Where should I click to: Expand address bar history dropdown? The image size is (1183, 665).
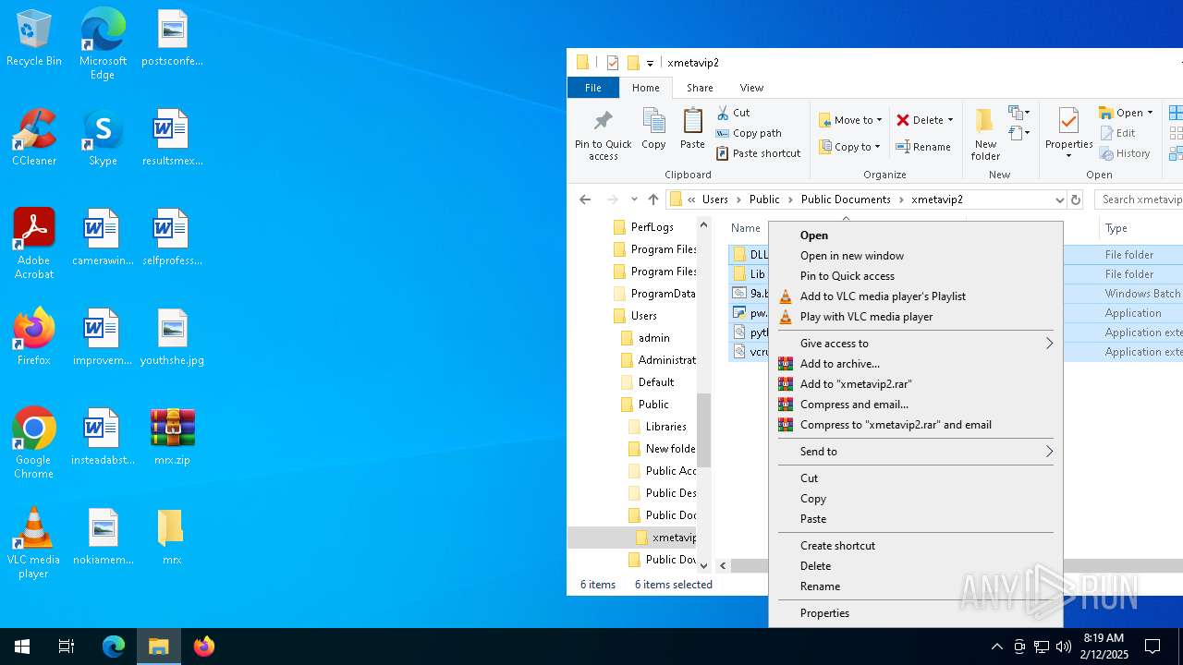(x=1059, y=199)
